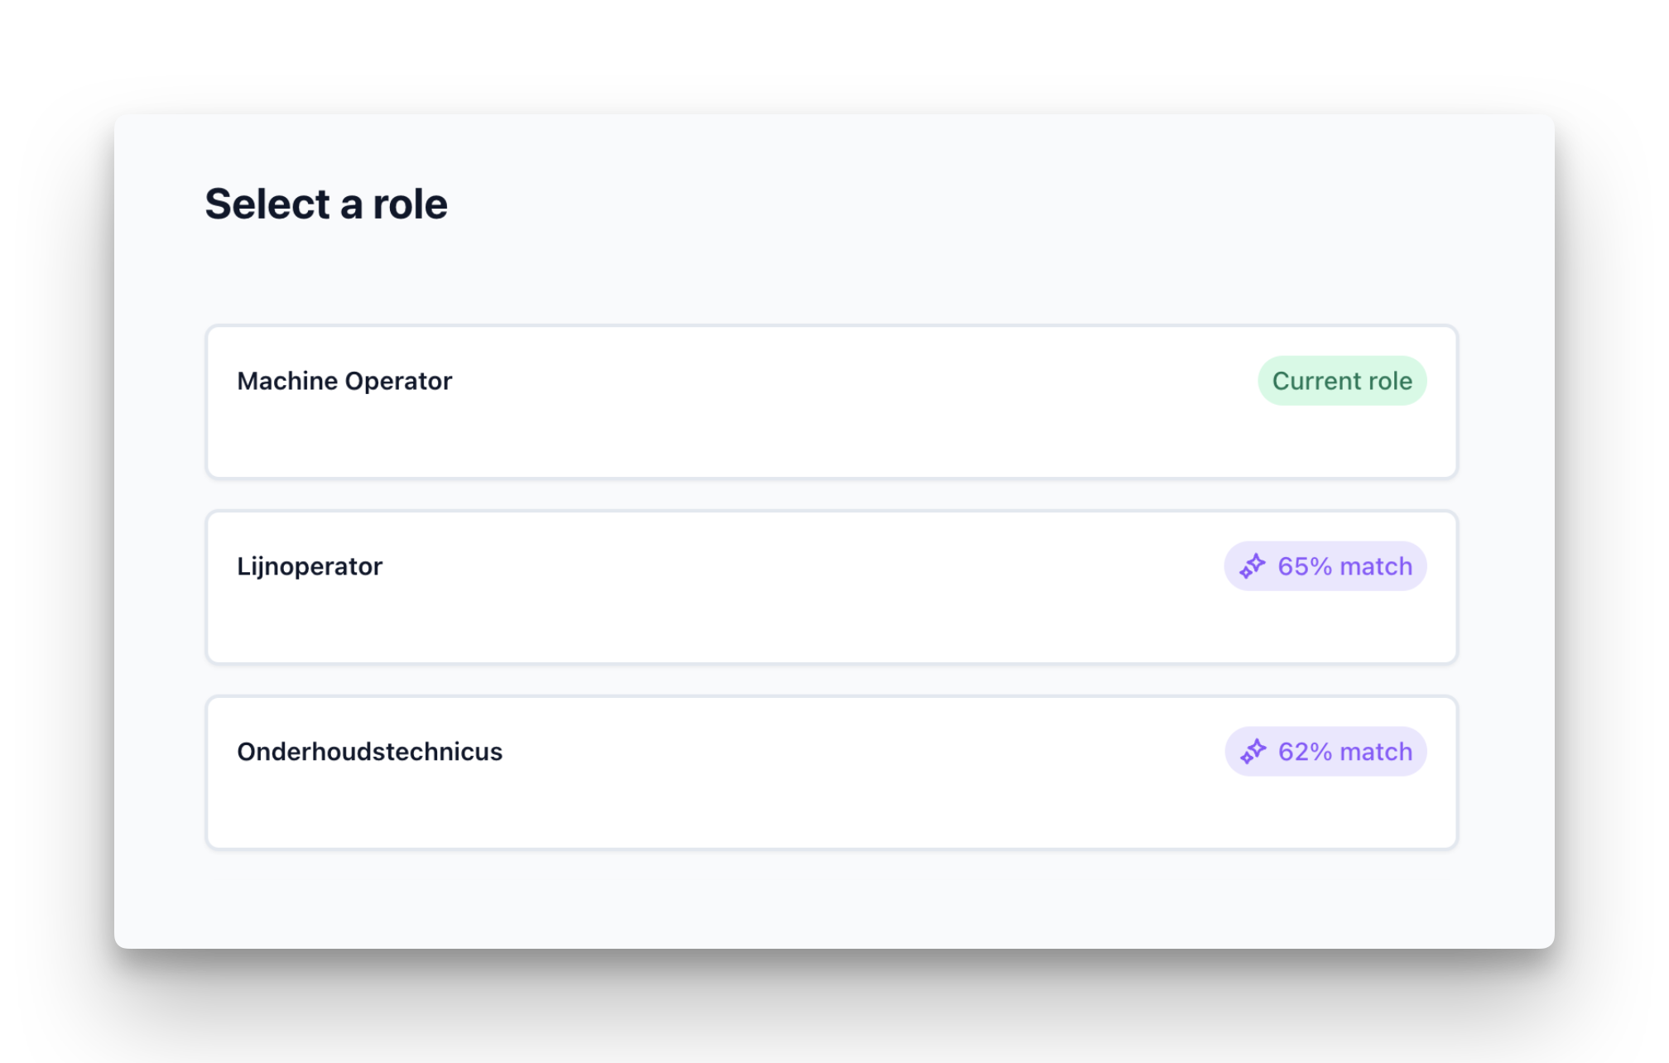Click the Onderhoudstechnicus role name text
Screen dimensions: 1669x1063
tap(370, 752)
